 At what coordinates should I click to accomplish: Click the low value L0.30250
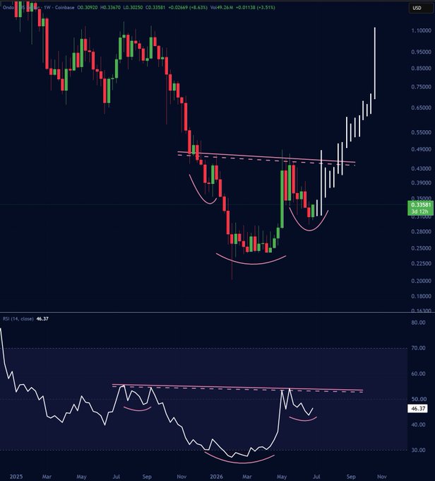point(133,7)
